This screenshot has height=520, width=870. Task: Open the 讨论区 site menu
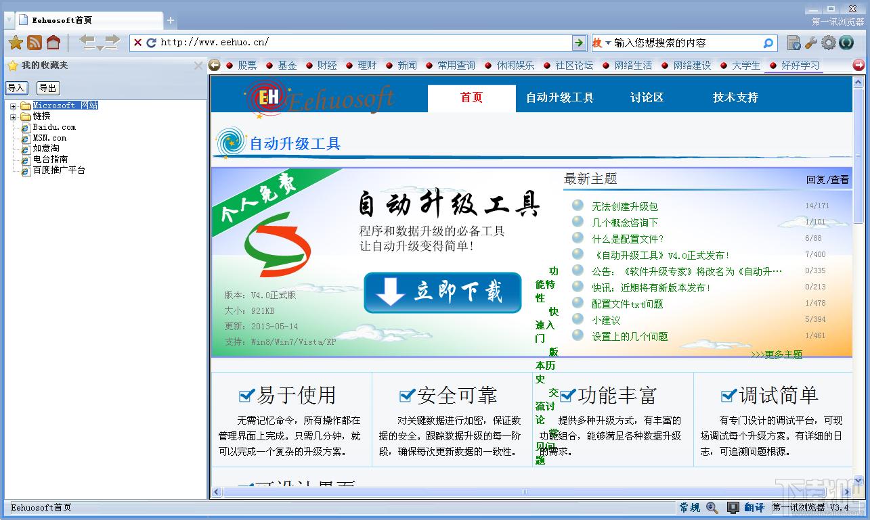647,98
